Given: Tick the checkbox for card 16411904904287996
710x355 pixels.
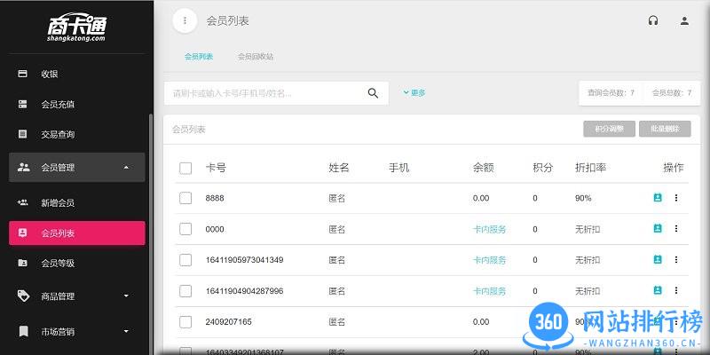Looking at the screenshot, I should click(x=185, y=291).
